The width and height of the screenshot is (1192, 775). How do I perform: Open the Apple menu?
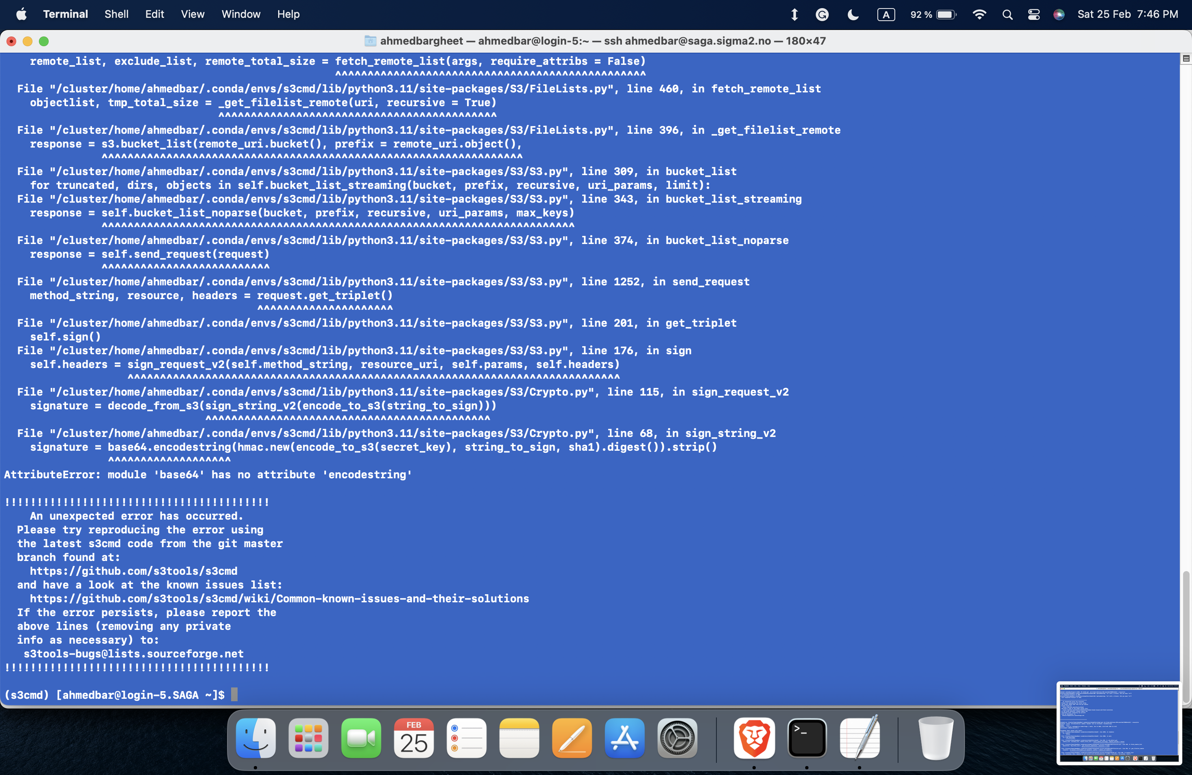coord(21,14)
